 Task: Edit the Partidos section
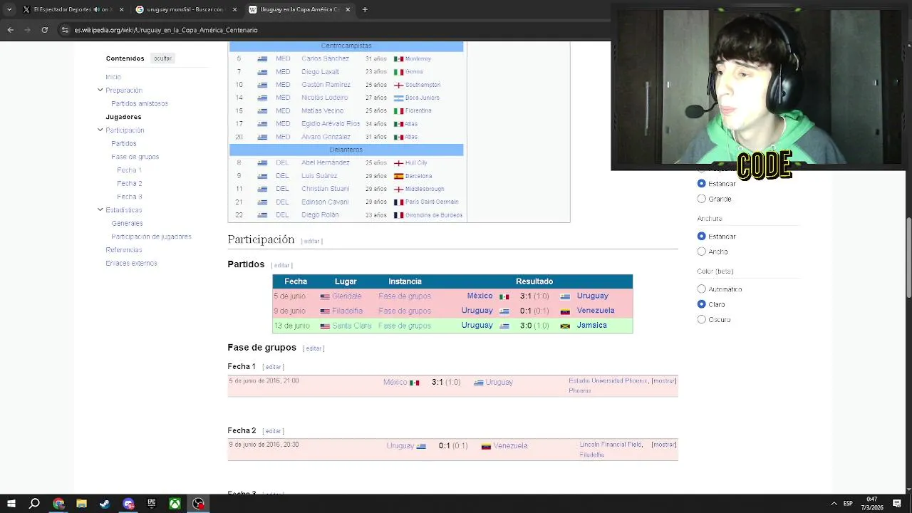(281, 266)
